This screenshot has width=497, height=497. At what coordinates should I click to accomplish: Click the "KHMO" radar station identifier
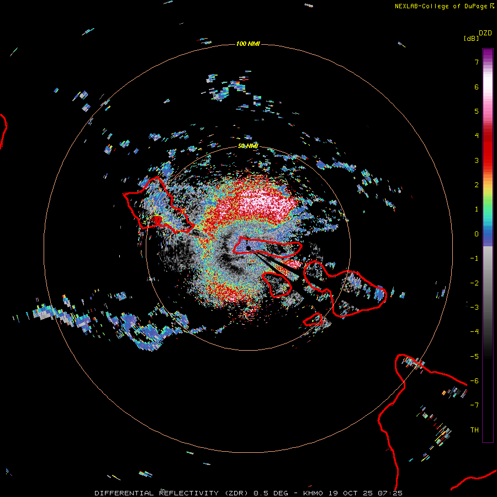(x=313, y=493)
